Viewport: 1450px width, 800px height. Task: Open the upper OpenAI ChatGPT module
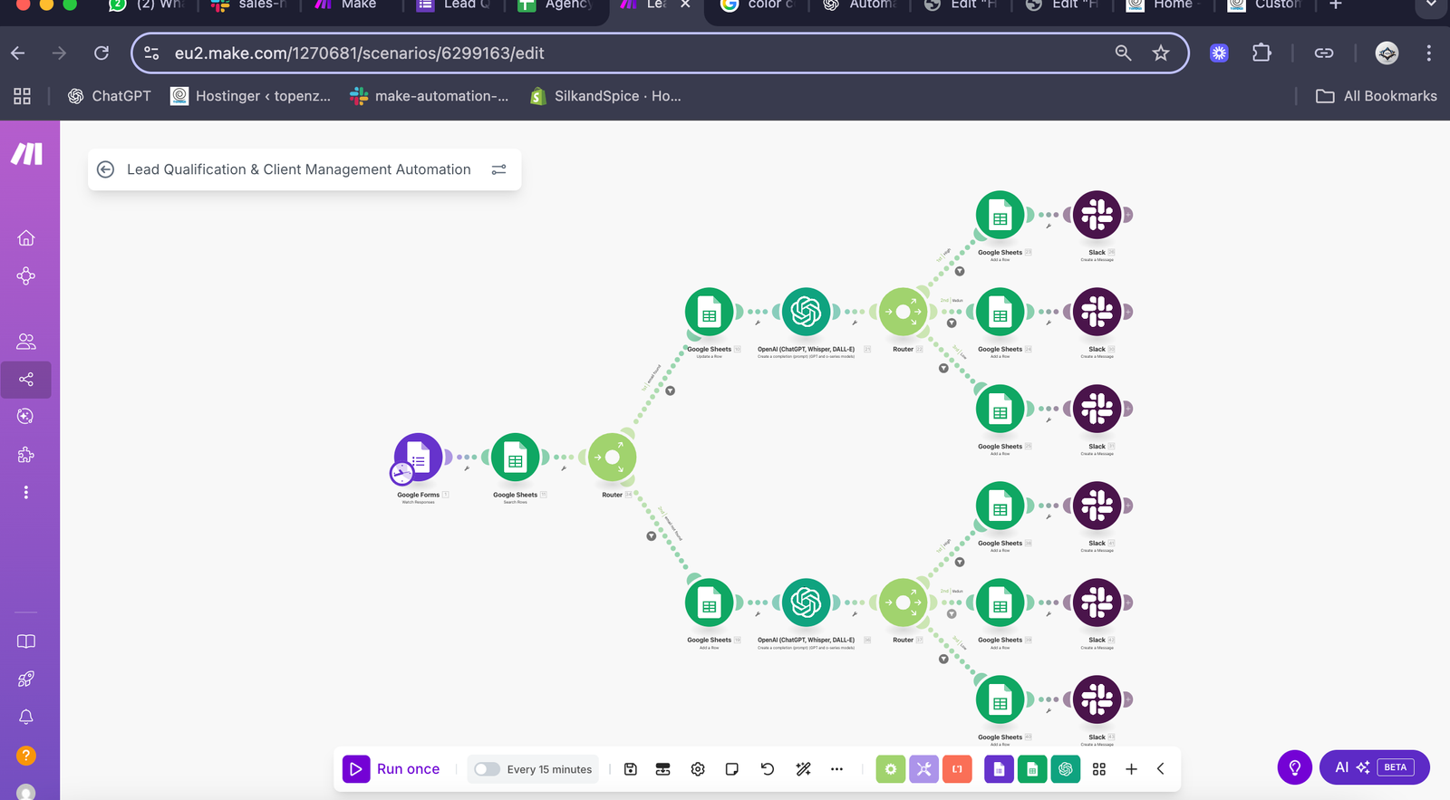(x=806, y=312)
